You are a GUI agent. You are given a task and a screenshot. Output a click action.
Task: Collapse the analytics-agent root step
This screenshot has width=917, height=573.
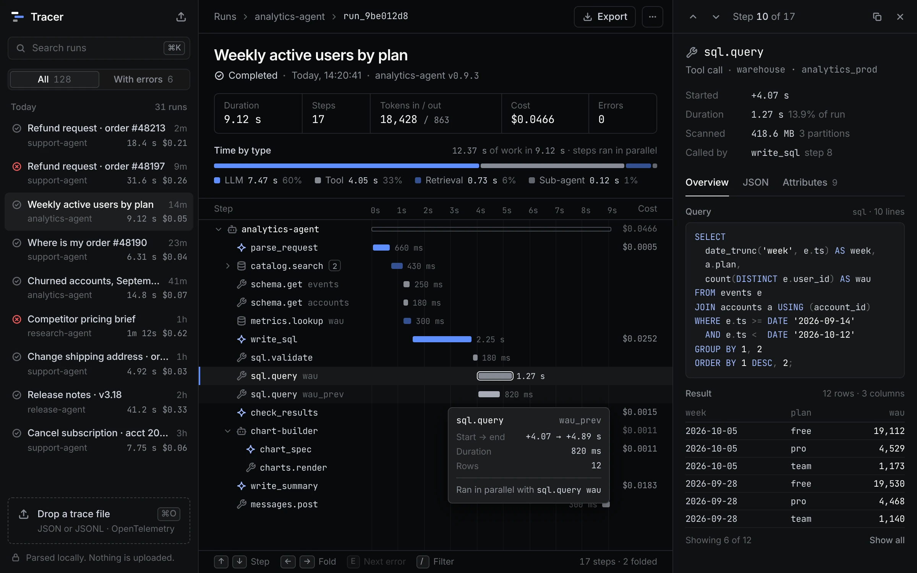[x=219, y=229]
